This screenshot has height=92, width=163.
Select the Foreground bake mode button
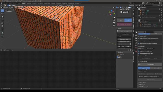144,68
